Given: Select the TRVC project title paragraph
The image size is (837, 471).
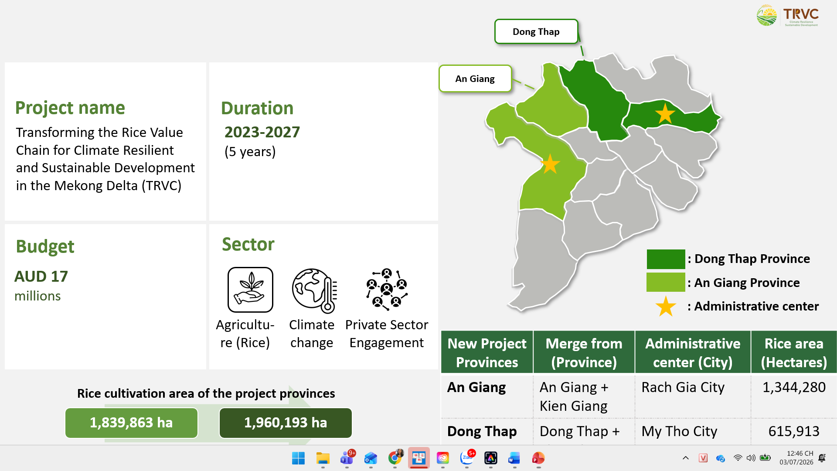Looking at the screenshot, I should 105,159.
